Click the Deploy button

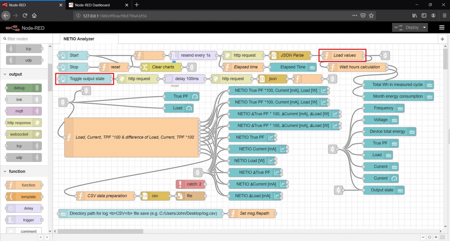[x=407, y=28]
